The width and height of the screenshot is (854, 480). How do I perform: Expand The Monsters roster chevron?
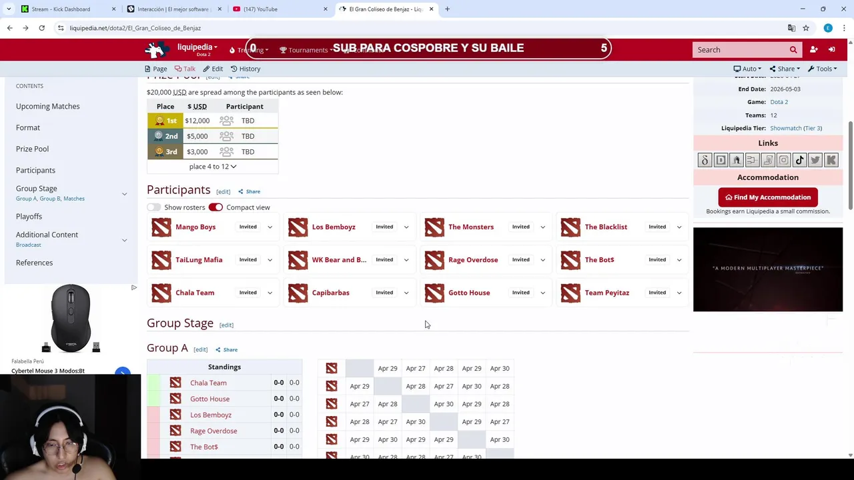tap(542, 227)
